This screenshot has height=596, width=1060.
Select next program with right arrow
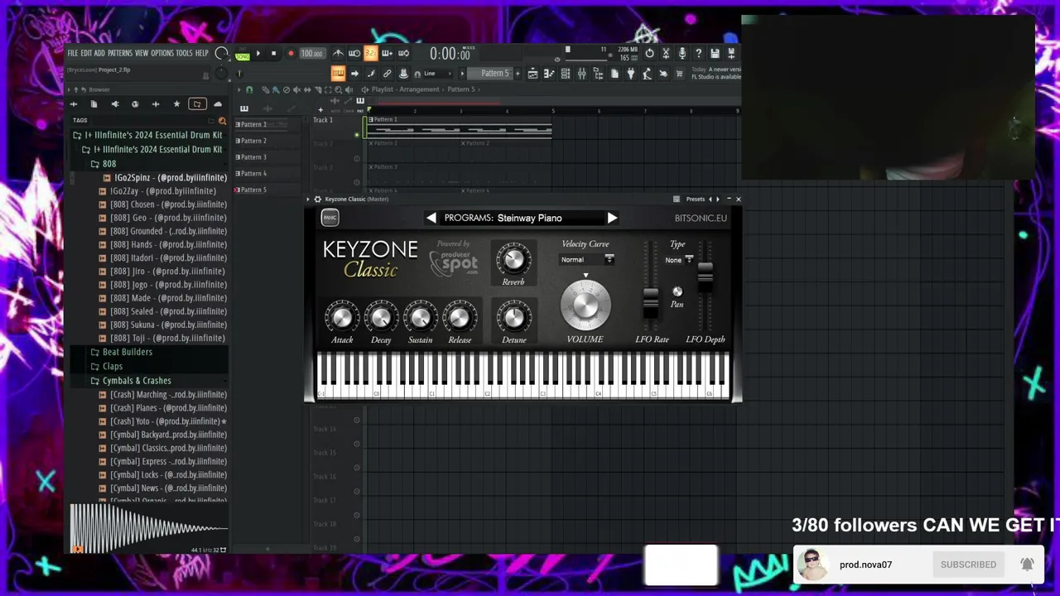pos(612,219)
